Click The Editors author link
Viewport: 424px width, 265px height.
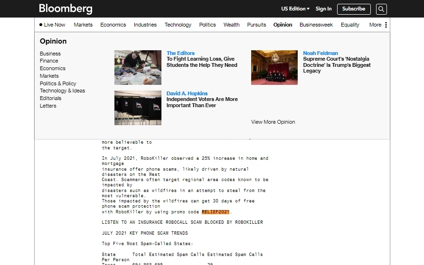(x=180, y=53)
